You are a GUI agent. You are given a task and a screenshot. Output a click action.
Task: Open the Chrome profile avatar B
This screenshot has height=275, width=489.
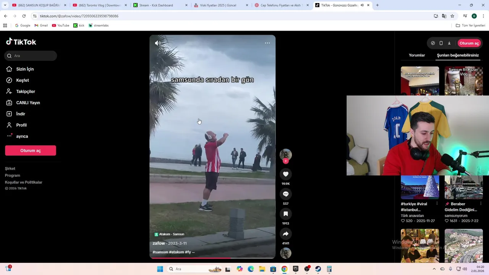tap(474, 16)
